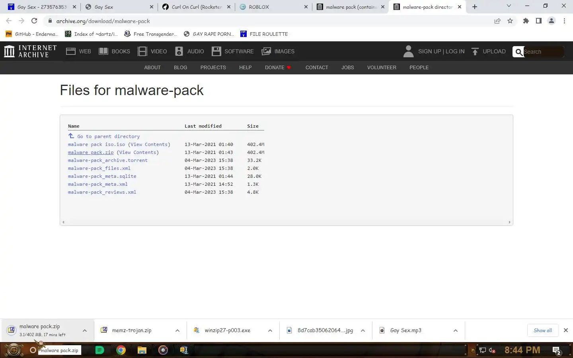
Task: Open the VOLUNTEER menu item
Action: [x=382, y=68]
